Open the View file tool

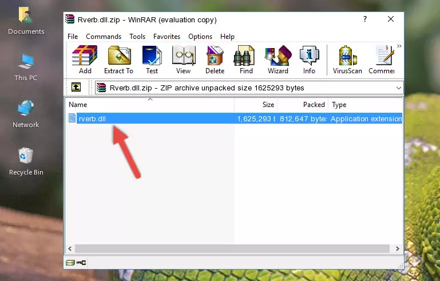pyautogui.click(x=184, y=60)
